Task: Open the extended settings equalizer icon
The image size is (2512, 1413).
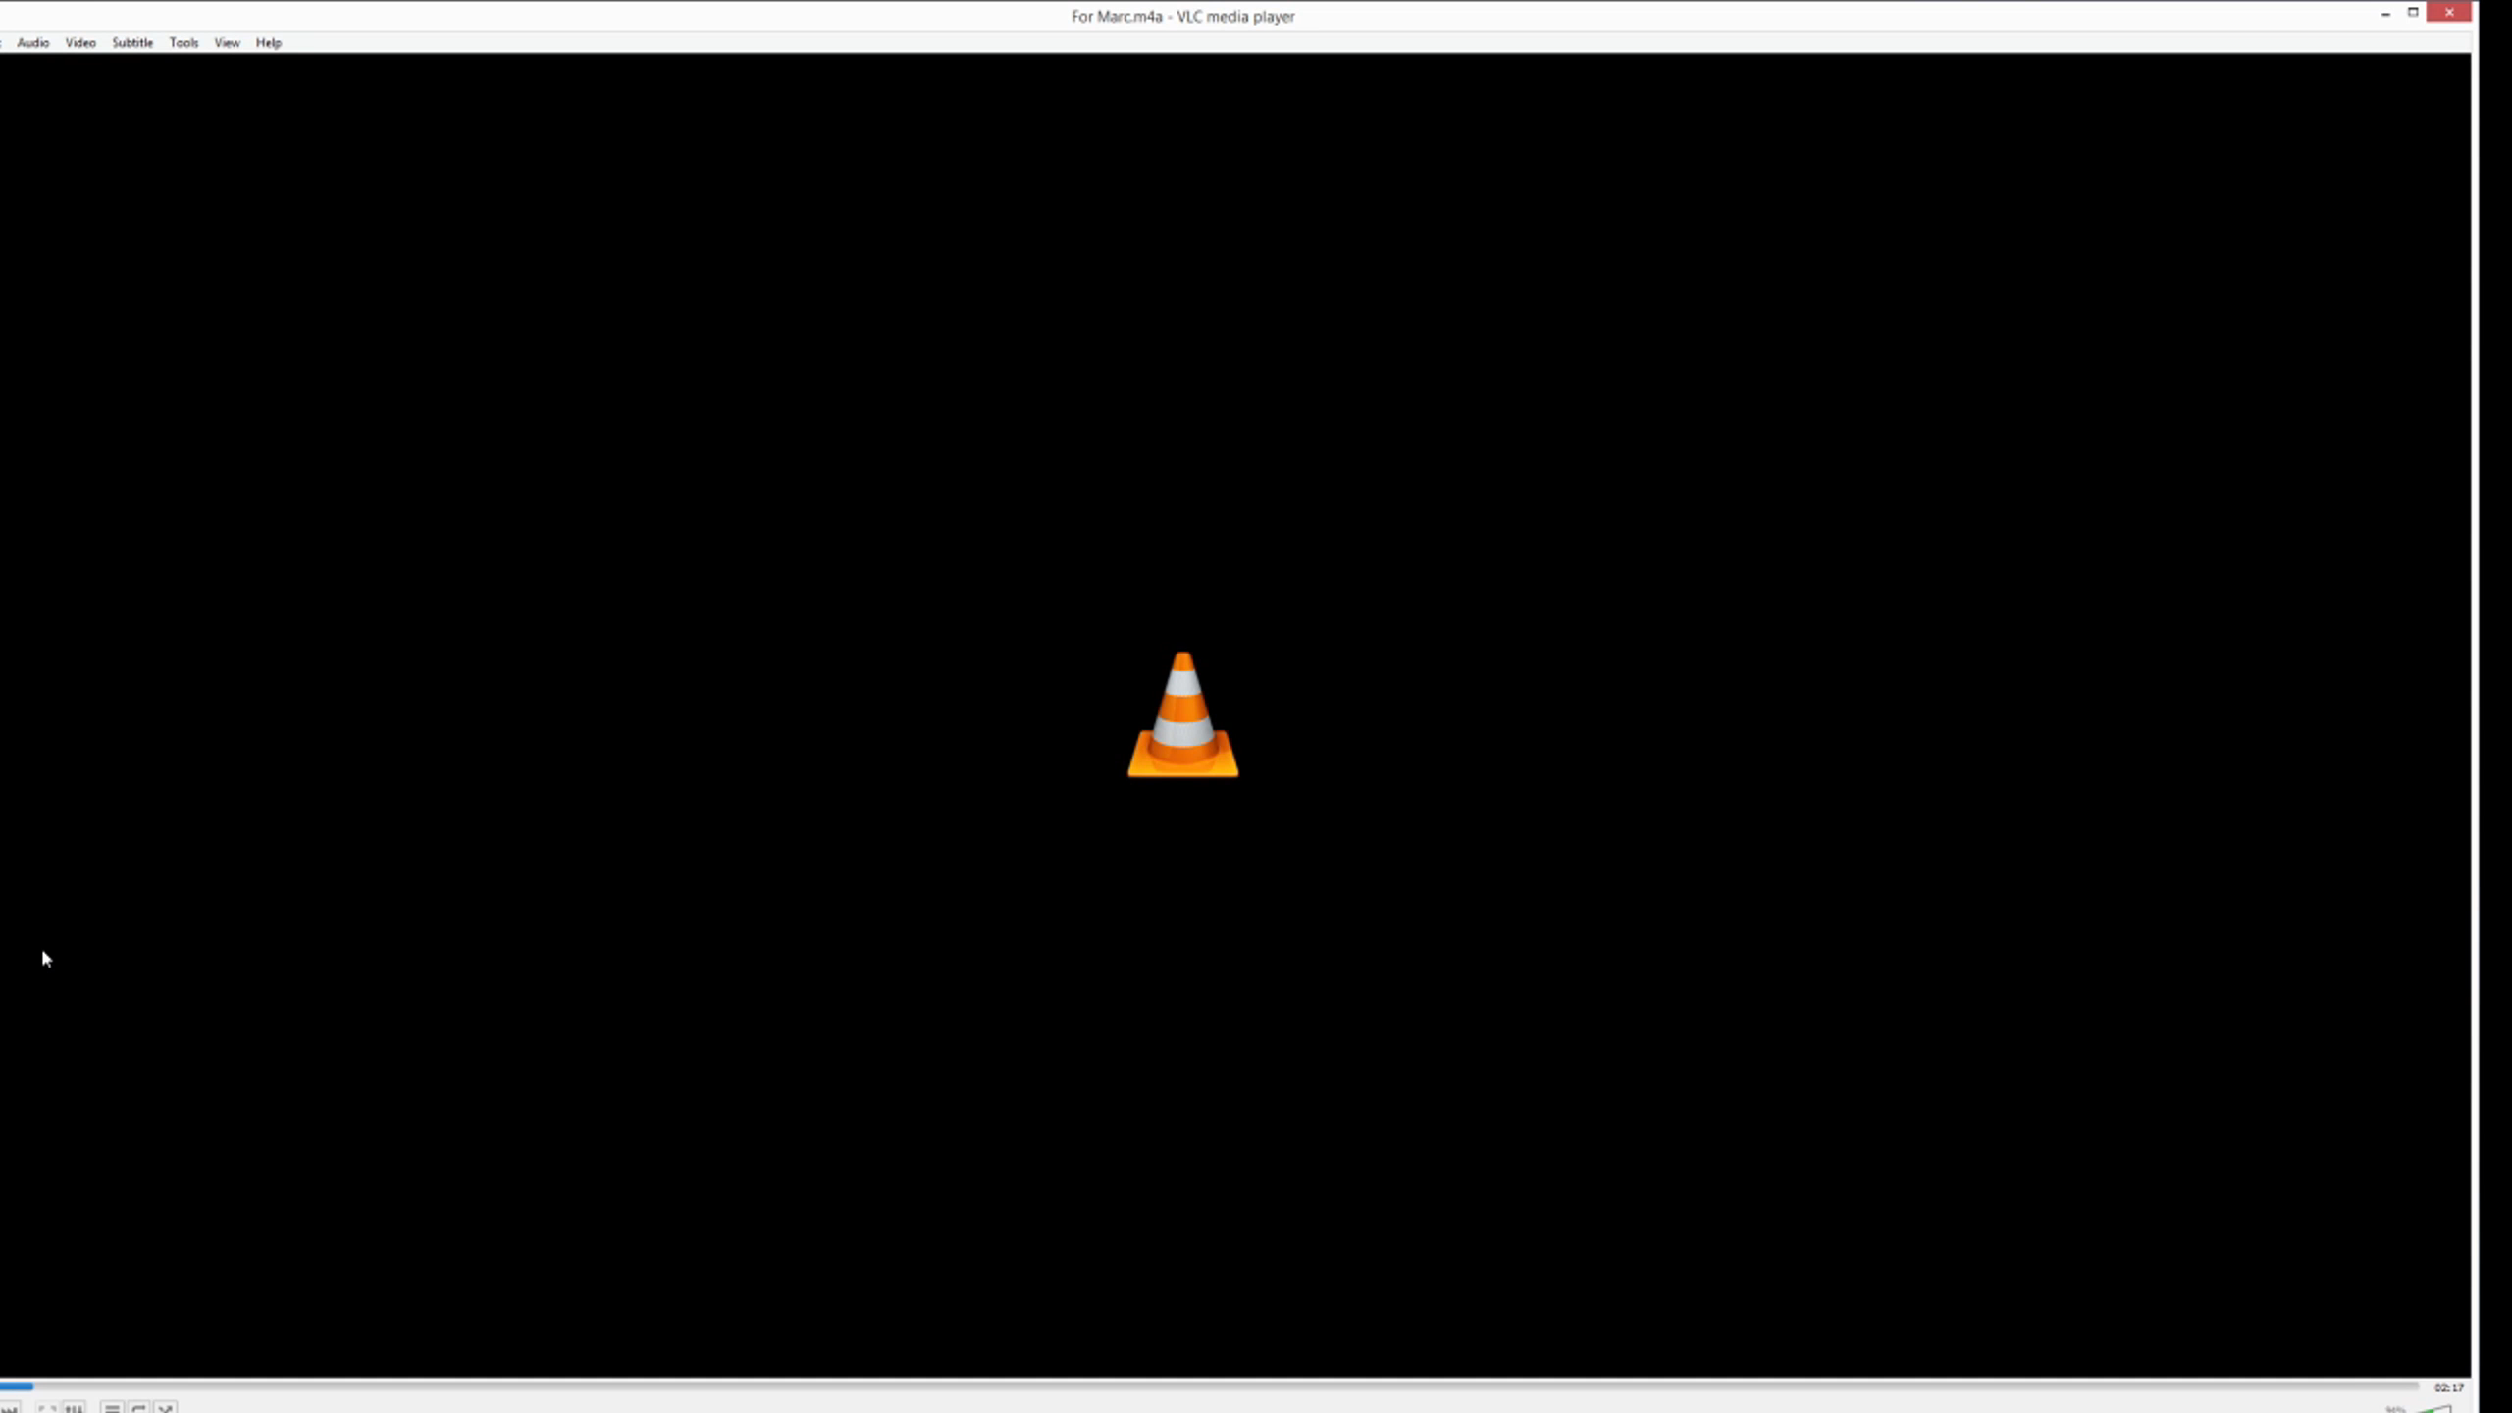Action: tap(74, 1408)
